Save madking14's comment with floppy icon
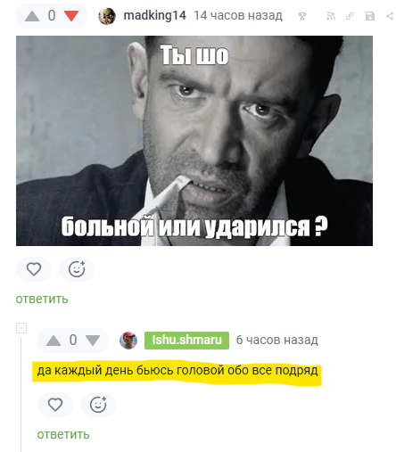Image resolution: width=396 pixels, height=452 pixels. (x=370, y=16)
